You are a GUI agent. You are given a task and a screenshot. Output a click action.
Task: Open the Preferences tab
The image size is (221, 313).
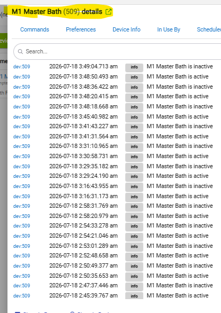pos(81,29)
